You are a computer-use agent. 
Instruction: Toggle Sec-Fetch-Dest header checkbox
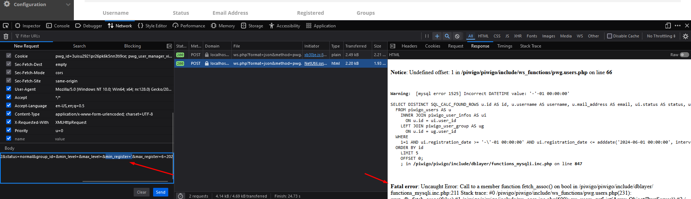pyautogui.click(x=9, y=64)
